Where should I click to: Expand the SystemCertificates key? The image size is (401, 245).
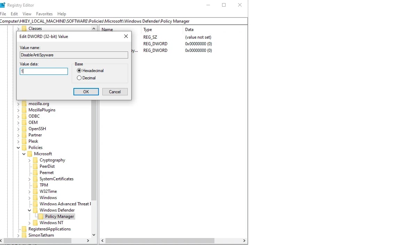coord(29,179)
